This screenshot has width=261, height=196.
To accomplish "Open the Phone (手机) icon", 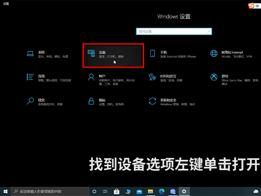I will click(x=152, y=53).
